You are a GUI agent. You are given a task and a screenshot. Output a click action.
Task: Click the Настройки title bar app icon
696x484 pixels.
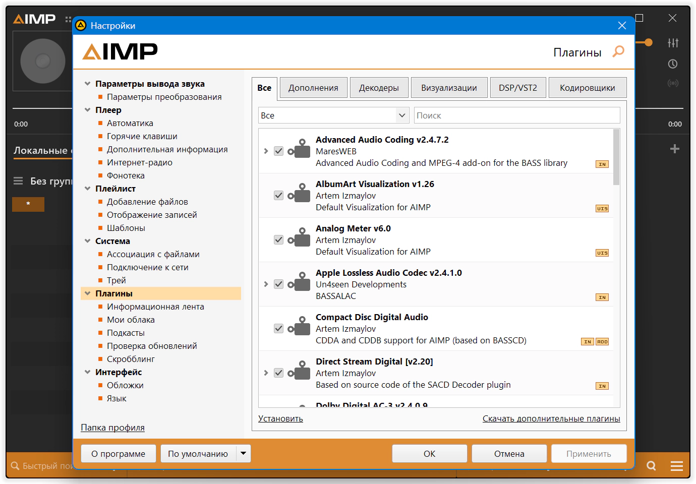[81, 25]
